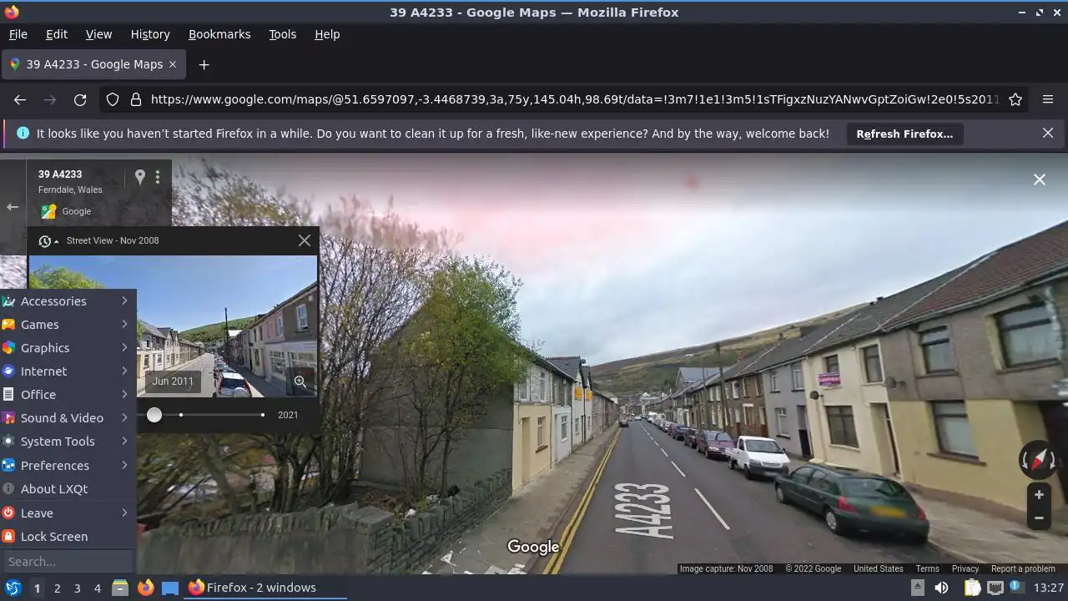This screenshot has width=1068, height=601.
Task: Click the Jun 2011 preview thumbnail
Action: point(173,326)
